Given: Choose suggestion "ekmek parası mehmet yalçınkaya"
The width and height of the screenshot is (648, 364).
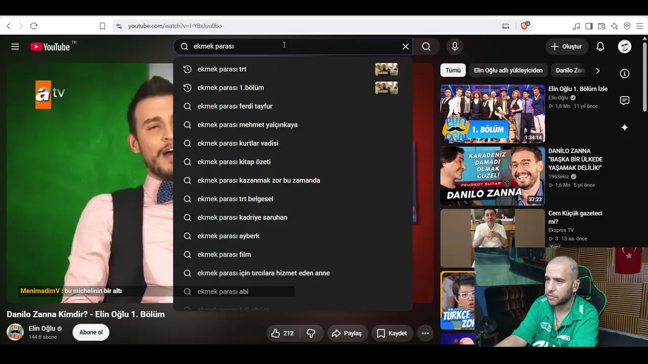Looking at the screenshot, I should click(x=293, y=125).
